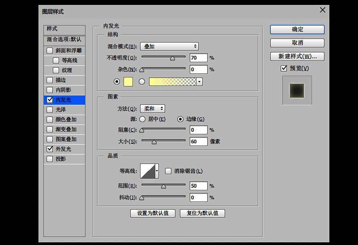This screenshot has width=358, height=245.
Task: Click the preview thumbnail square
Action: [x=297, y=90]
